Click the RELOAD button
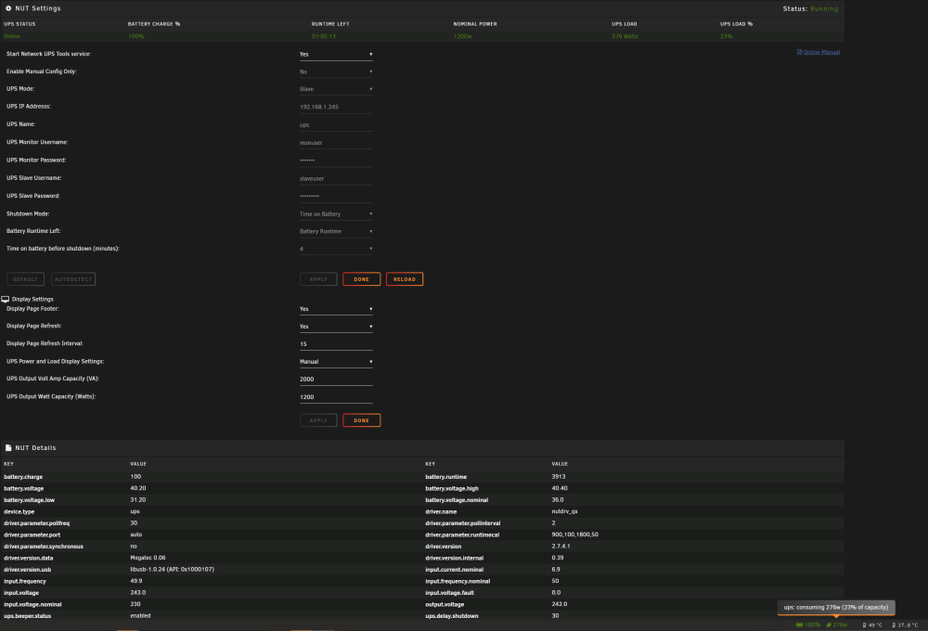 [405, 279]
